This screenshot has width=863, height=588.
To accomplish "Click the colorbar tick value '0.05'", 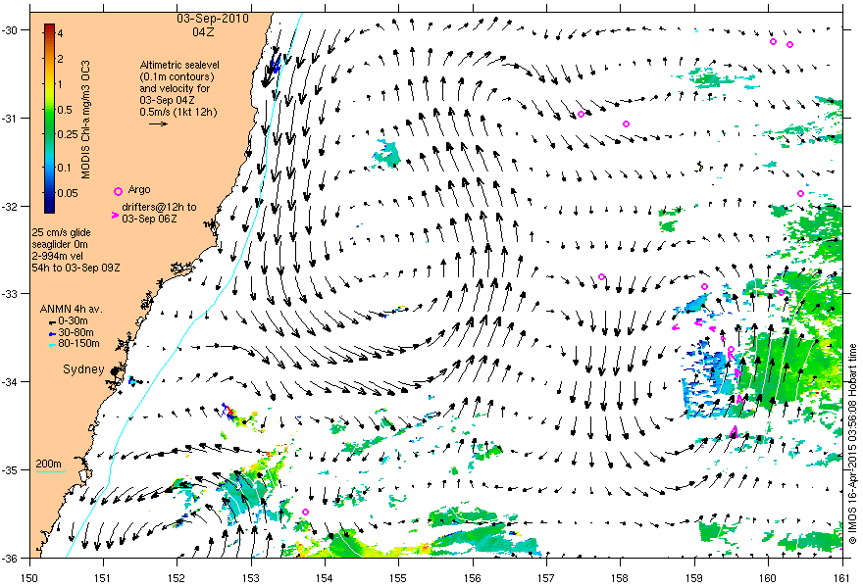I will [x=67, y=193].
